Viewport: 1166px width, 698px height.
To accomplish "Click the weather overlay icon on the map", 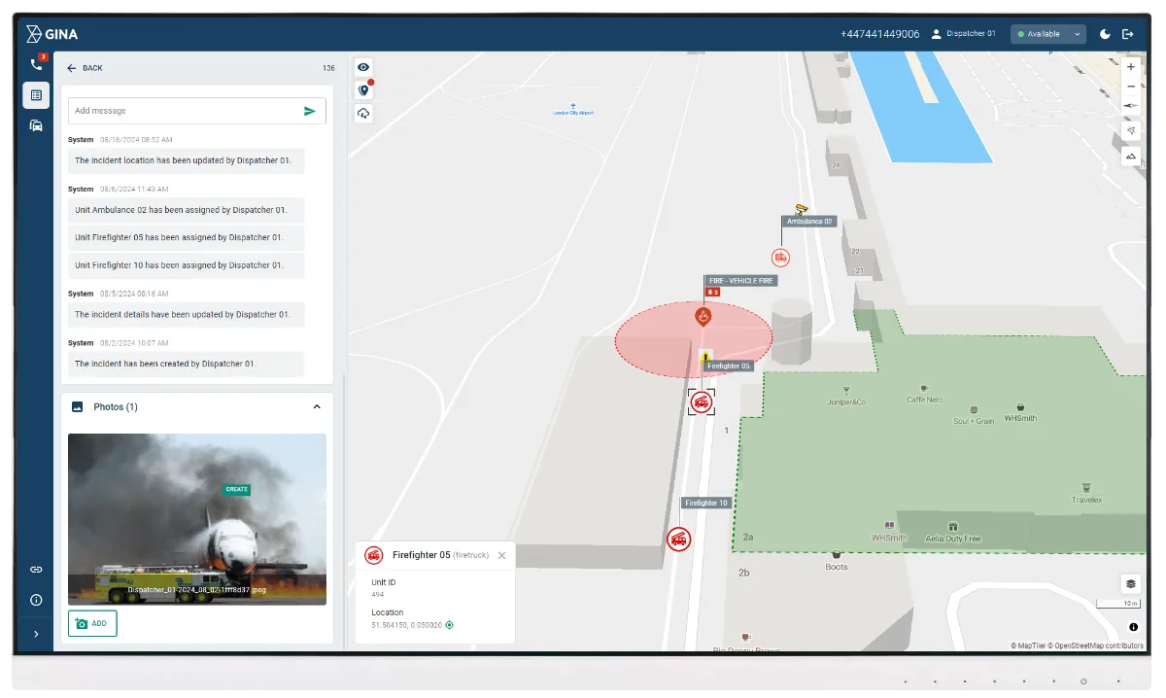I will 362,113.
